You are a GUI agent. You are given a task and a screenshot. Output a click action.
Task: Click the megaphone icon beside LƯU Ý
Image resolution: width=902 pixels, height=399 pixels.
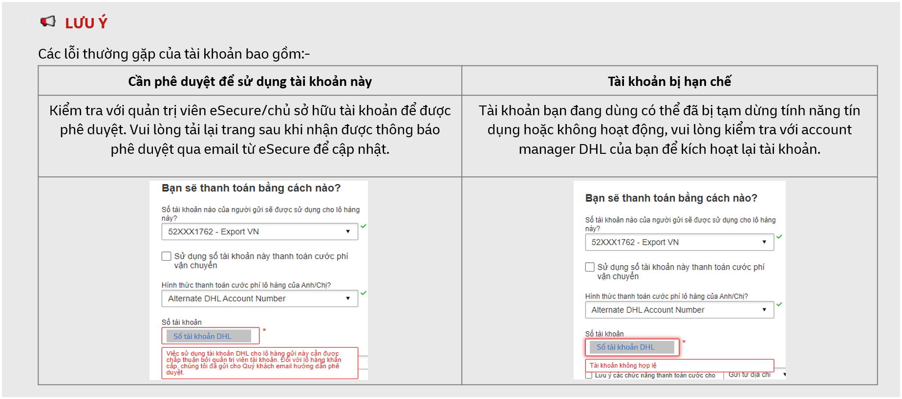48,21
